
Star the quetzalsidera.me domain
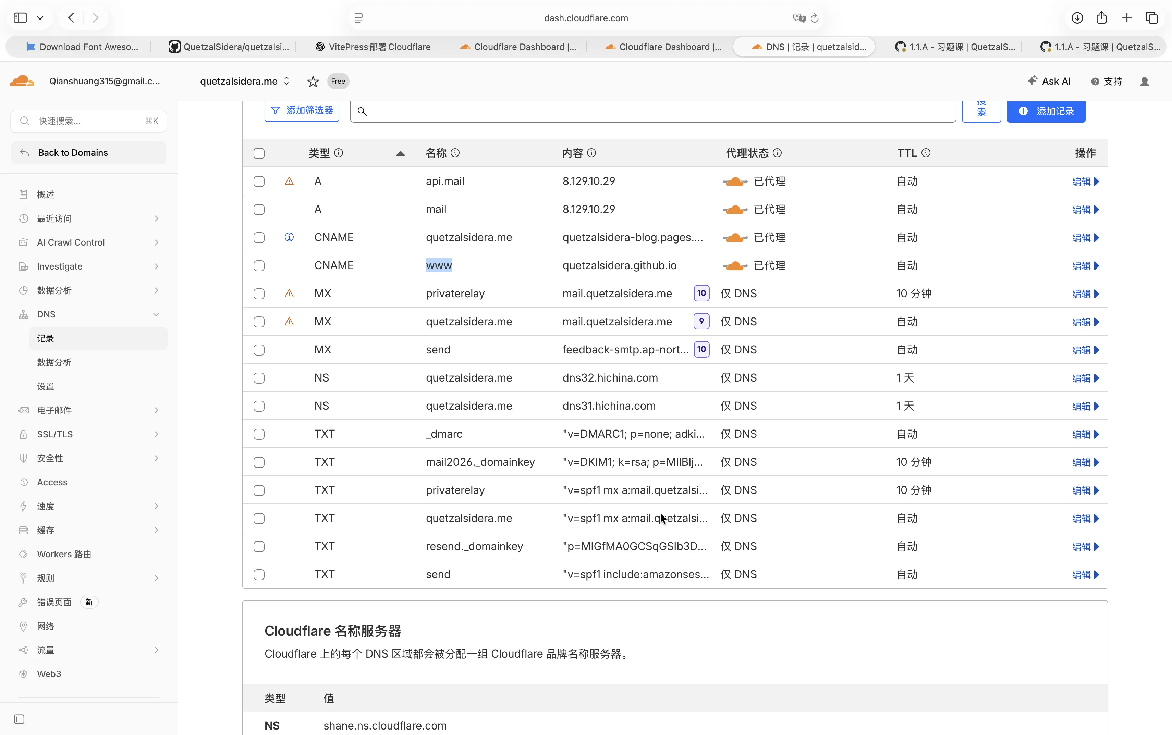click(x=313, y=81)
